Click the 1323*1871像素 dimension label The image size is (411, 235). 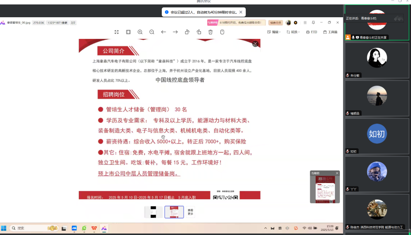click(x=57, y=23)
